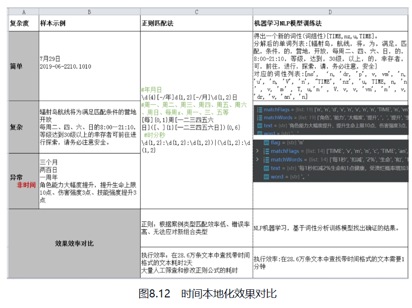Click the list icon beside matchFlags (list: 19)
The image size is (412, 308).
click(259, 109)
